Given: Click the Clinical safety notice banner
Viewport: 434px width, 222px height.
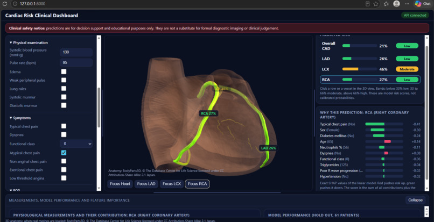Looking at the screenshot, I should (x=217, y=28).
